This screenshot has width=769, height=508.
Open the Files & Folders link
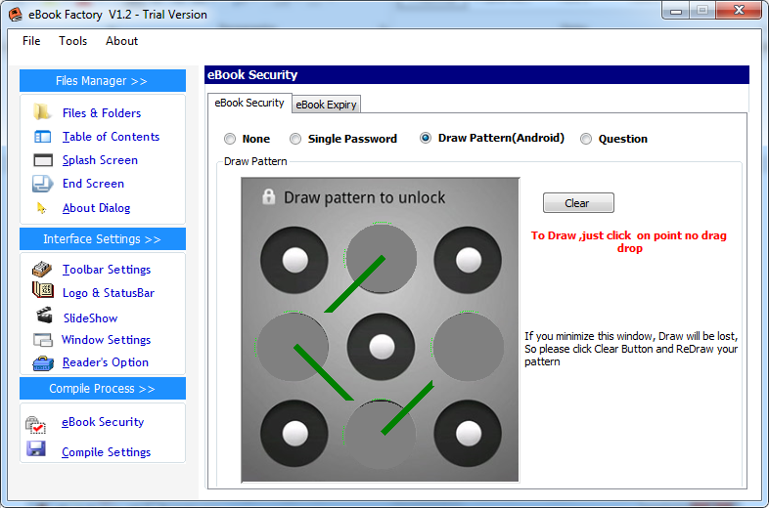pos(102,113)
